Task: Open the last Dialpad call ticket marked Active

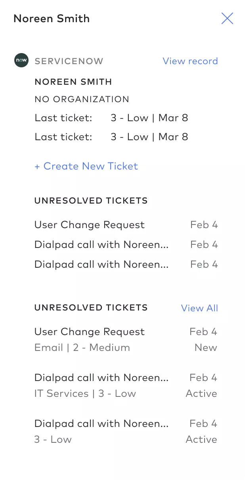Action: [x=126, y=431]
